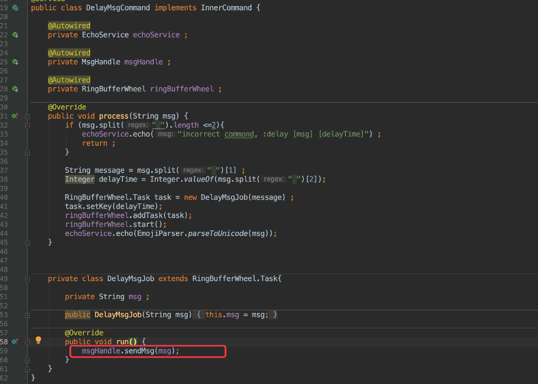Click the msgHandle.sendMsg(msg) statement
Image resolution: width=538 pixels, height=384 pixels.
130,351
